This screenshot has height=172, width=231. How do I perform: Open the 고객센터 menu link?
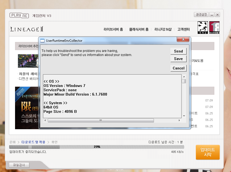[183, 29]
